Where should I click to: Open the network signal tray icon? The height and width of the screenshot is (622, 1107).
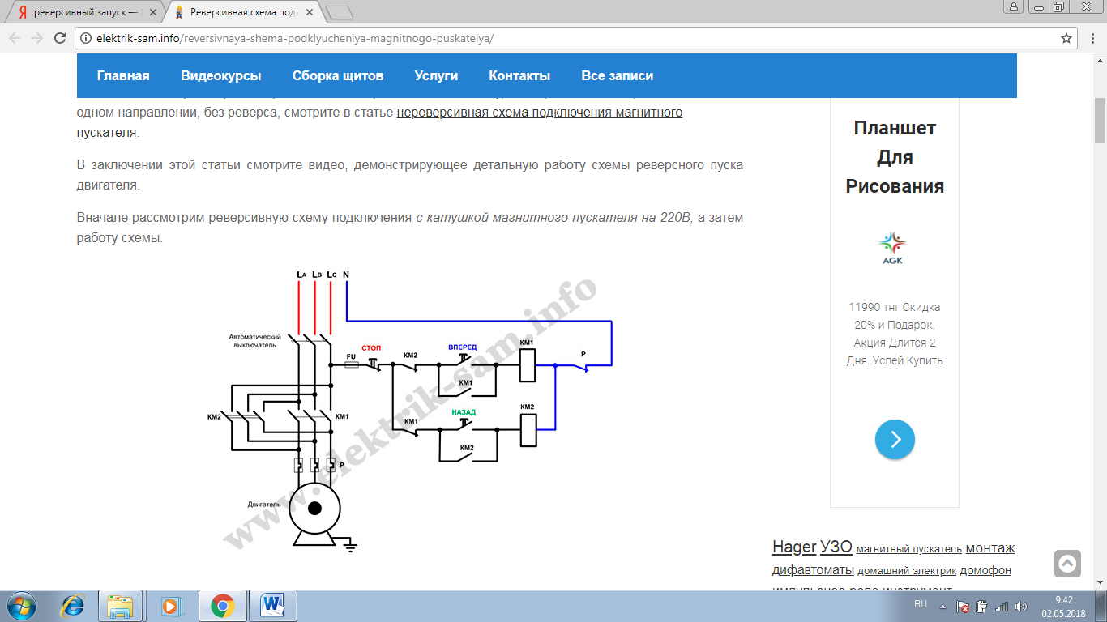pyautogui.click(x=1002, y=606)
